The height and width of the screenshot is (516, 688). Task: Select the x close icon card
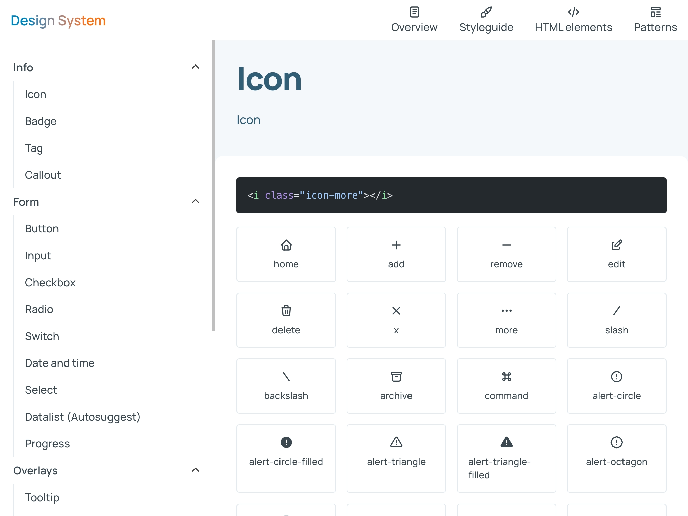point(396,320)
